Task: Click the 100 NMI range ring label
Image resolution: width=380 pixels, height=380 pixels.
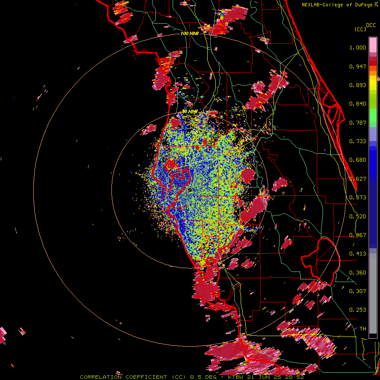Action: (x=190, y=33)
